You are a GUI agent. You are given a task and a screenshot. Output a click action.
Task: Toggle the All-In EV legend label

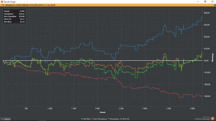(x=126, y=119)
